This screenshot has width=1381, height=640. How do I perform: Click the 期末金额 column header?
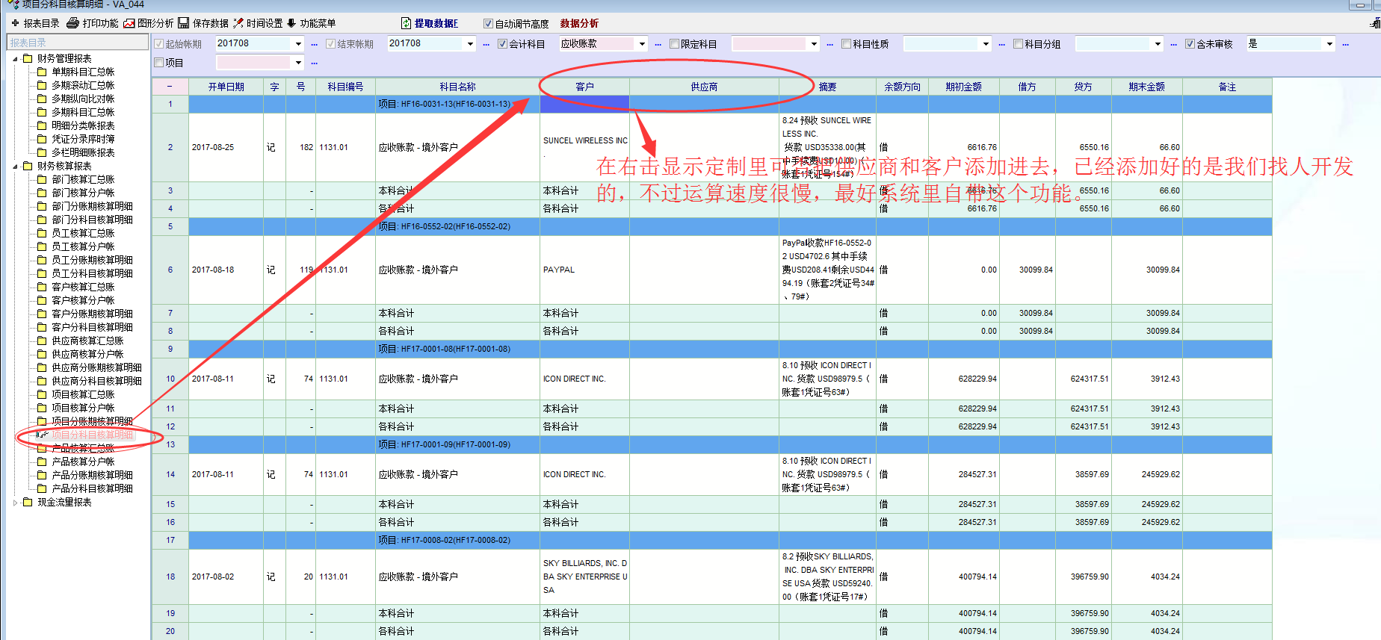click(x=1146, y=87)
